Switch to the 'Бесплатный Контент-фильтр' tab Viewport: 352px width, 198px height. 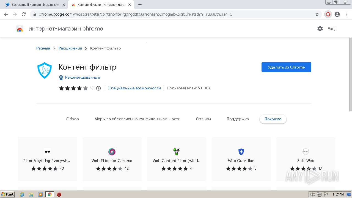34,5
